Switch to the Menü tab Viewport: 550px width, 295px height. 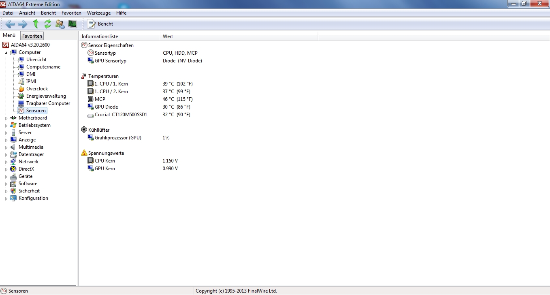click(x=9, y=35)
